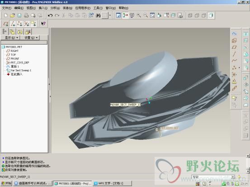The width and height of the screenshot is (250, 187).
Task: Select the Datum Axis tool in right toolbar
Action: click(x=234, y=54)
